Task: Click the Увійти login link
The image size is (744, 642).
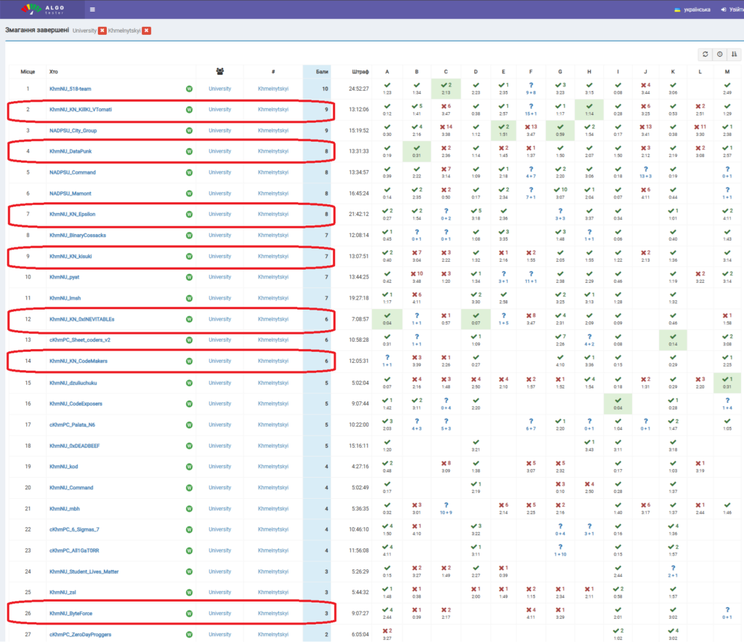Action: coord(732,9)
